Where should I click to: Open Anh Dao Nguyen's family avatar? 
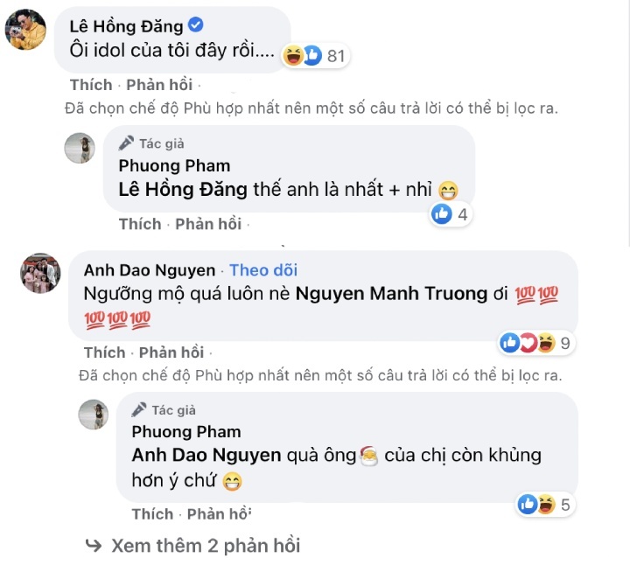tap(40, 273)
